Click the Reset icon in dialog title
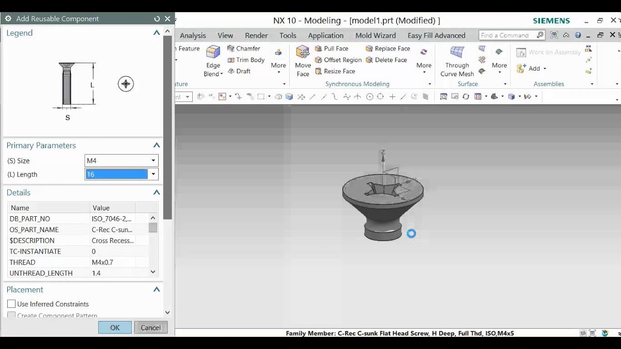The width and height of the screenshot is (621, 349). [x=157, y=18]
